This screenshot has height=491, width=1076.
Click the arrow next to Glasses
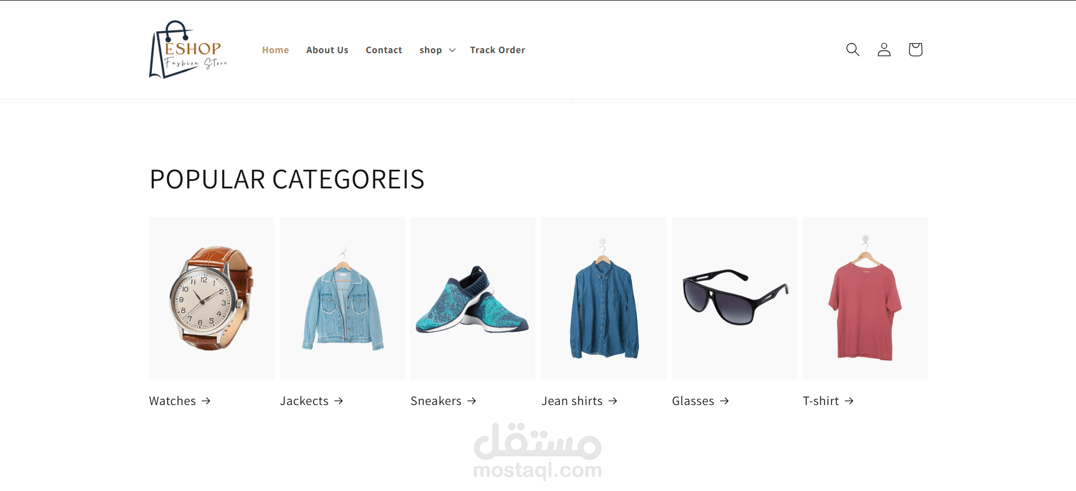click(x=724, y=401)
